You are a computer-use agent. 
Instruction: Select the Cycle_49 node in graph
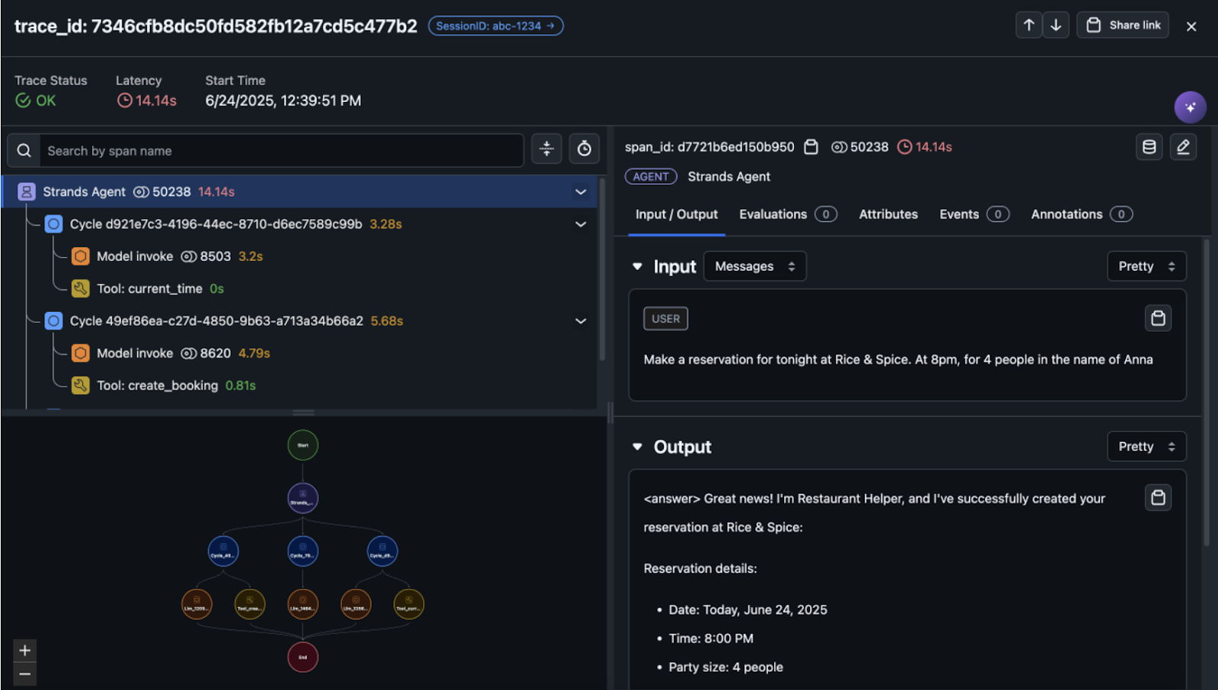point(223,551)
